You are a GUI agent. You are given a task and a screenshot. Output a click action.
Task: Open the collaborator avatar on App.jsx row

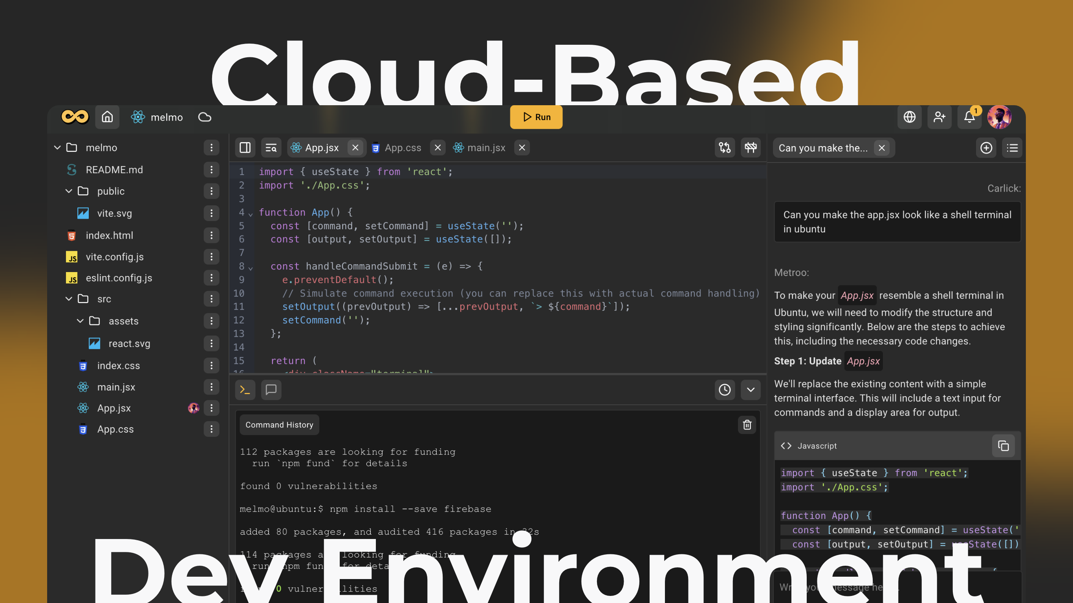point(193,408)
